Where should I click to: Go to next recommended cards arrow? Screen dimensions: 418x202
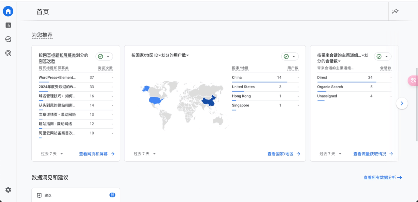pos(402,103)
